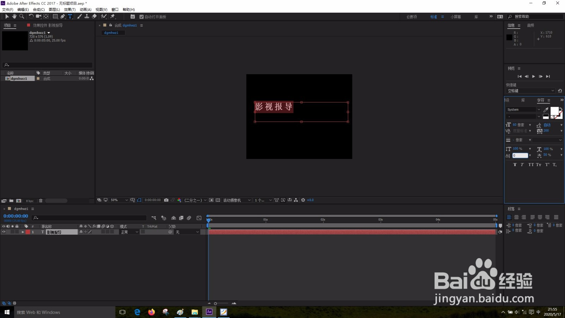Screen dimensions: 565x318
Task: Center align text in Paragraph panel
Action: [x=516, y=217]
